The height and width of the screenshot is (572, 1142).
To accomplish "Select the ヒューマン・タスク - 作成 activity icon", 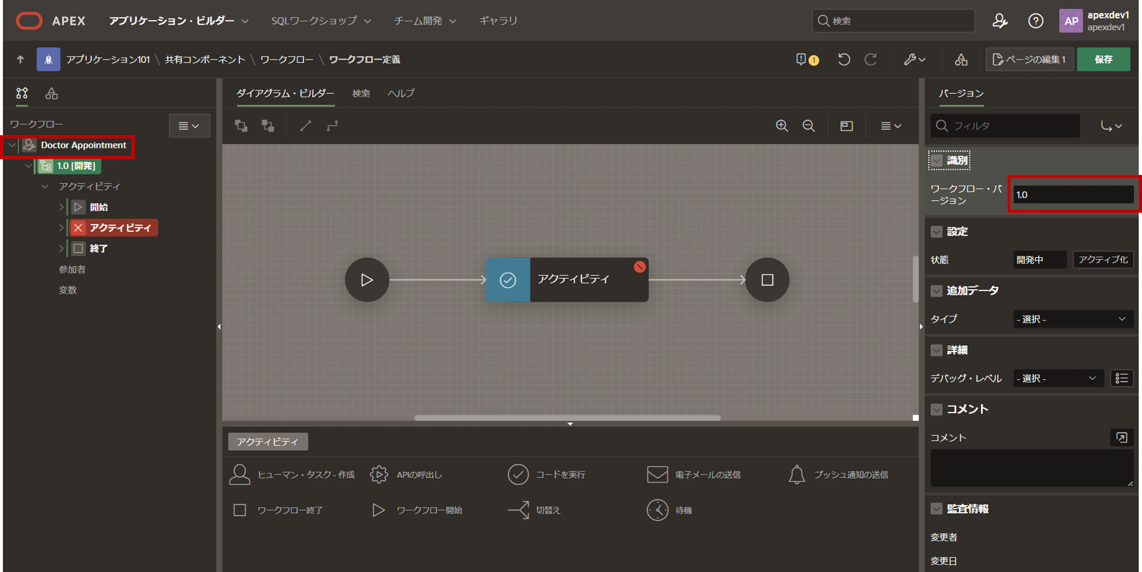I will click(x=240, y=474).
